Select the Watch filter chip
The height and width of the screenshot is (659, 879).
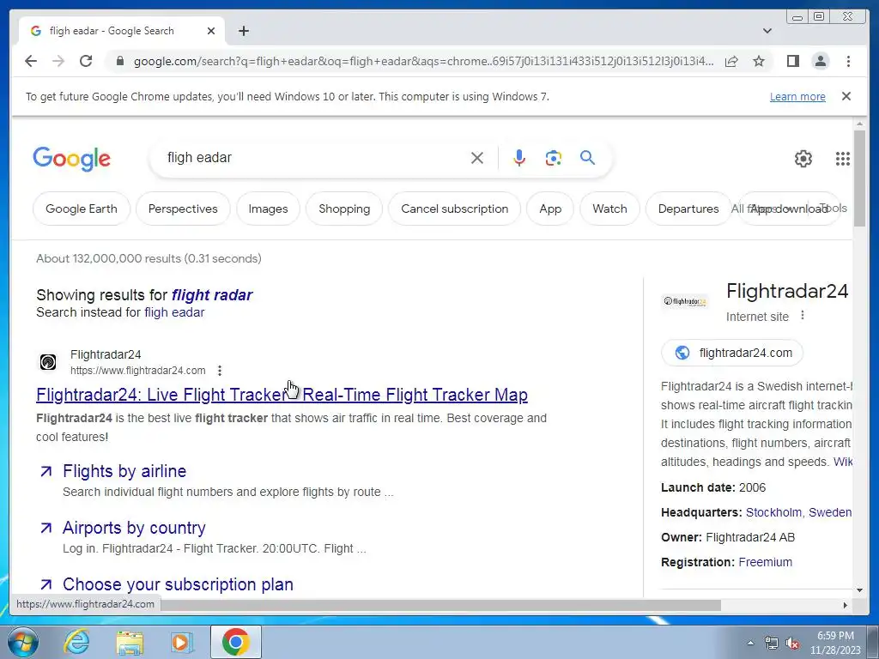pos(610,209)
